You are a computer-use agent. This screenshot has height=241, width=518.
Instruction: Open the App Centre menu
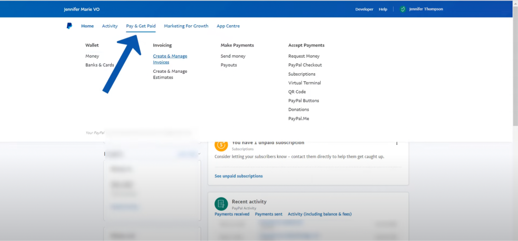[228, 26]
